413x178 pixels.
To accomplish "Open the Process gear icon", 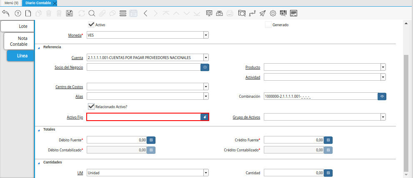I will click(273, 13).
